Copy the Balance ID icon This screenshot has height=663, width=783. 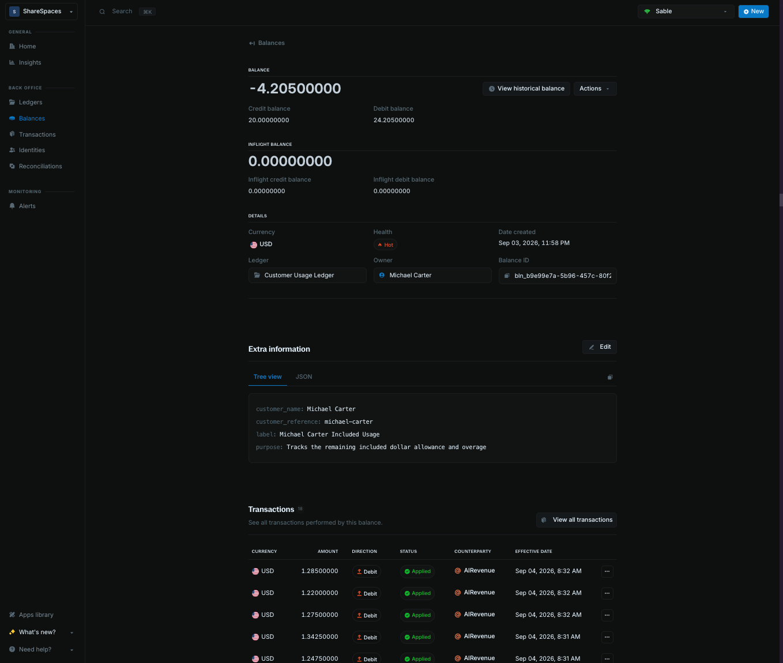tap(507, 276)
